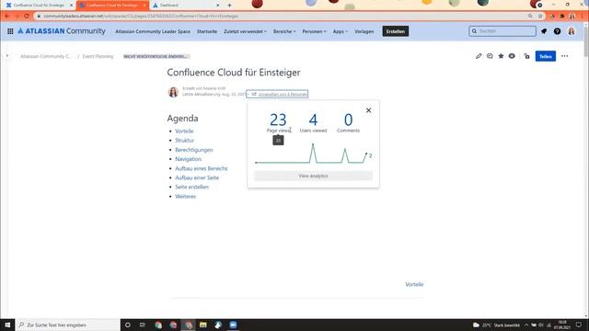Click the Atlassian Community logo

62,31
